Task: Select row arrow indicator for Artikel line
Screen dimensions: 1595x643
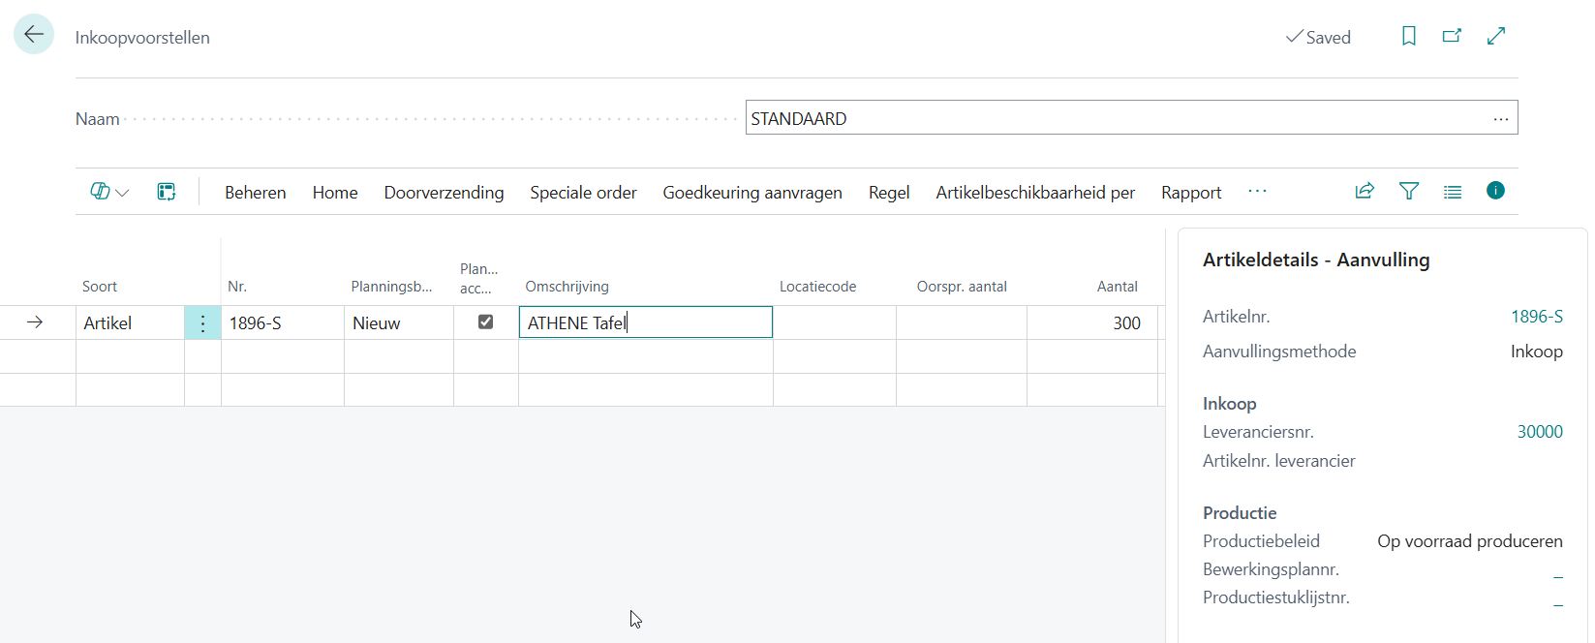Action: 35,322
